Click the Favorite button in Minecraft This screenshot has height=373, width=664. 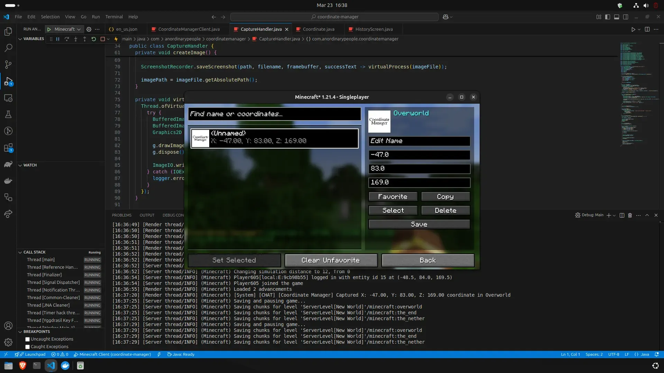pos(393,197)
